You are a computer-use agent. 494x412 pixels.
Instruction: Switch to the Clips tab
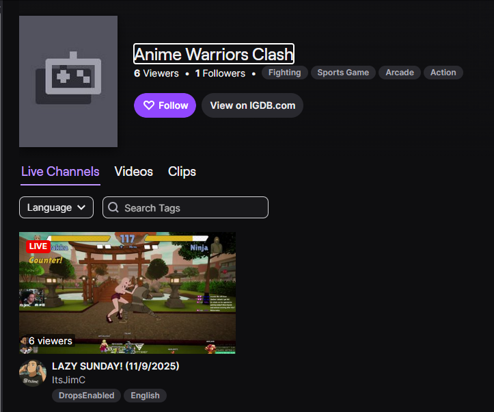(182, 172)
